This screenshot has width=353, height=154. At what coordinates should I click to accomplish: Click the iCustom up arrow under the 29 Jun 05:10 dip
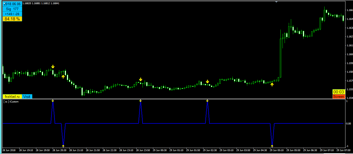tap(272, 146)
